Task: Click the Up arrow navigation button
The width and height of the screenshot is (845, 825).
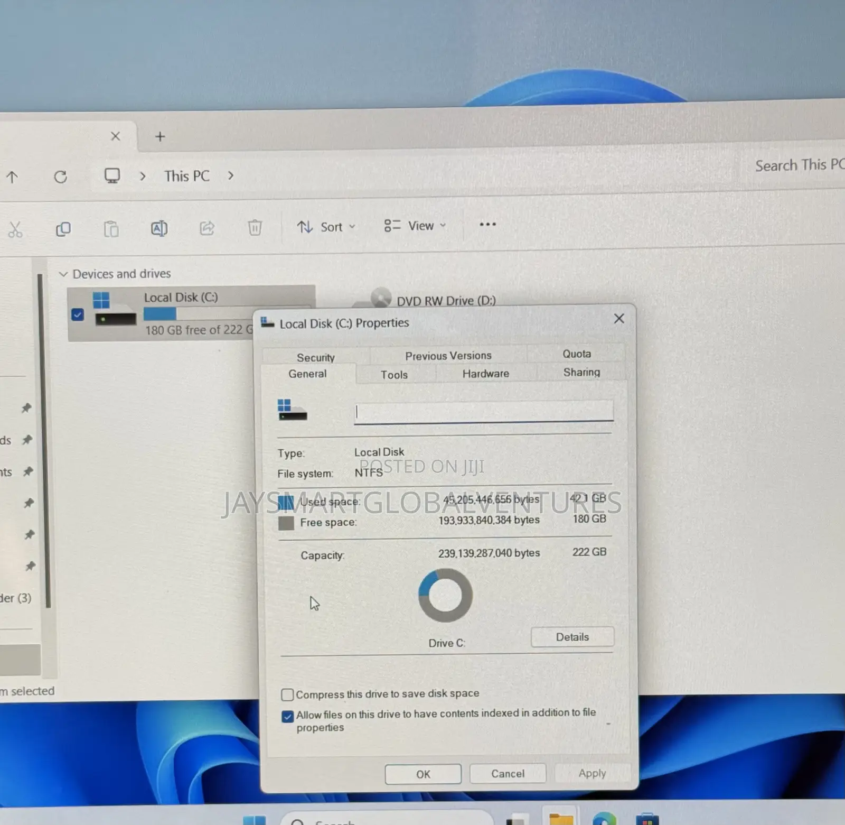Action: (12, 177)
